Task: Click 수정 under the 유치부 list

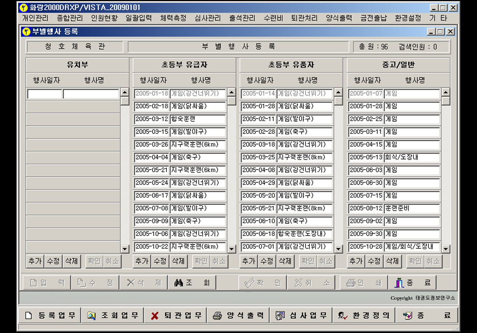Action: pyautogui.click(x=53, y=261)
